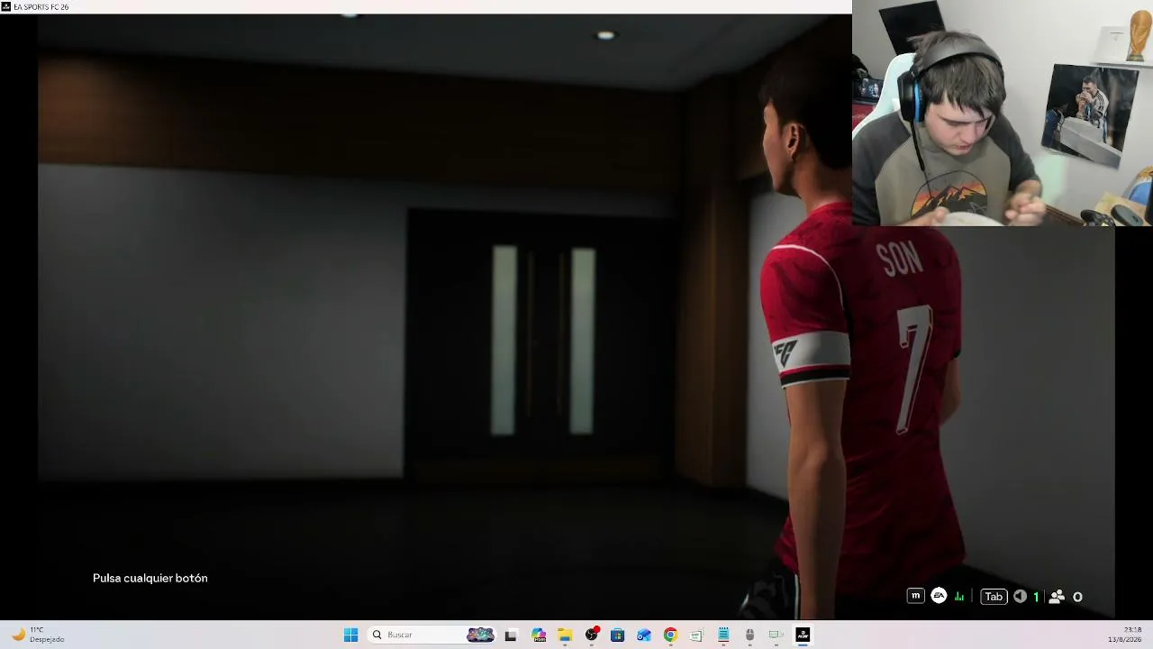This screenshot has width=1153, height=649.
Task: Check the green connection bars icon
Action: pyautogui.click(x=959, y=596)
